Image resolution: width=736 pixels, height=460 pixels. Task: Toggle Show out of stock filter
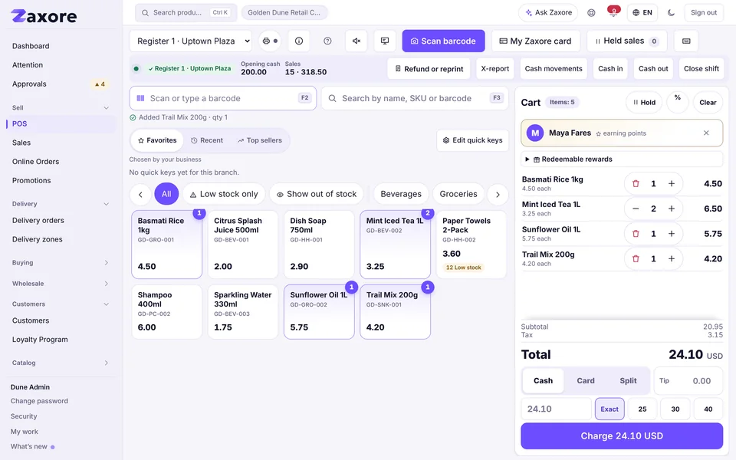317,194
